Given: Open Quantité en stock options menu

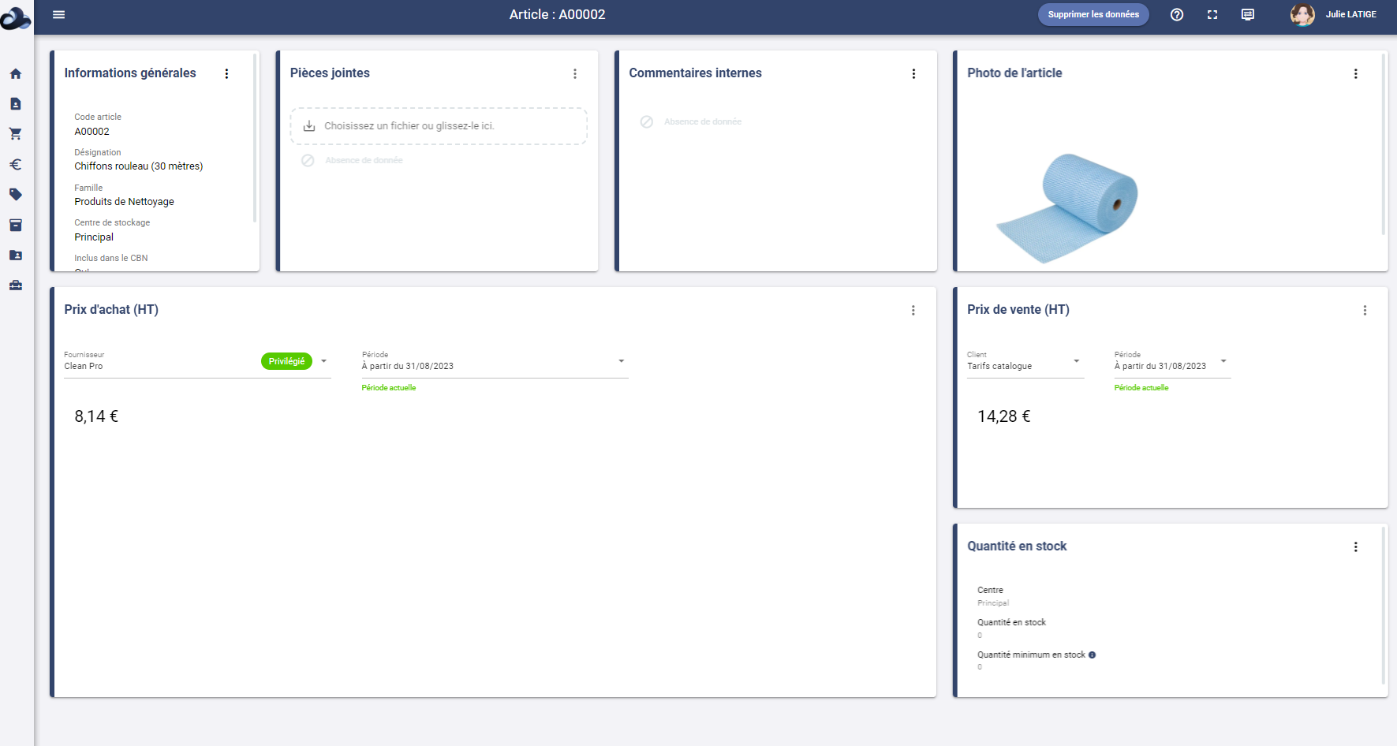Looking at the screenshot, I should (x=1356, y=546).
